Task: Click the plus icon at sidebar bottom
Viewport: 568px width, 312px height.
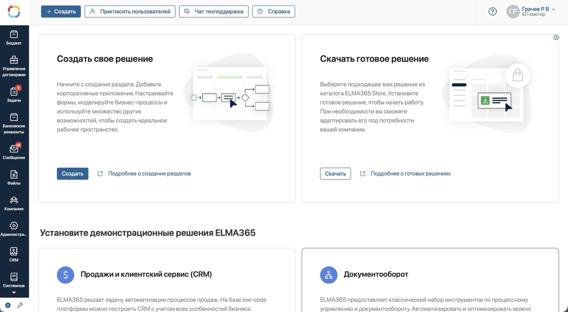Action: (8, 305)
